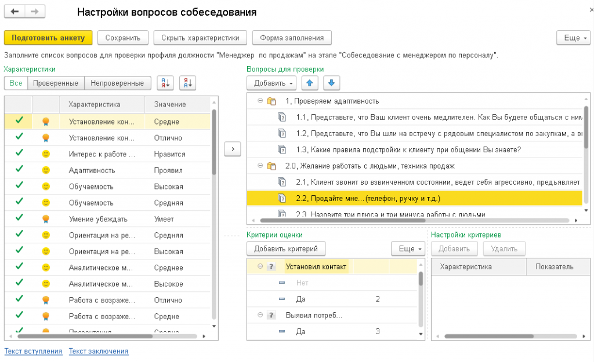
Task: Click medal icon in 'Умение убеждать' row
Action: (x=46, y=219)
